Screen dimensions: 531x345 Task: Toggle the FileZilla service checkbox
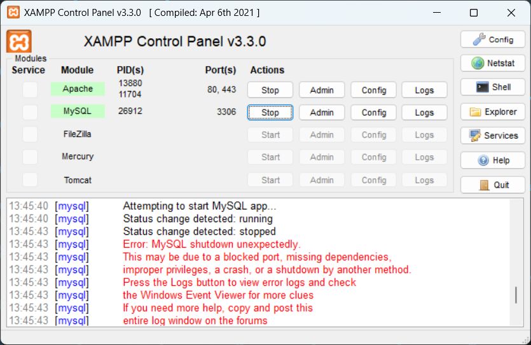click(30, 134)
